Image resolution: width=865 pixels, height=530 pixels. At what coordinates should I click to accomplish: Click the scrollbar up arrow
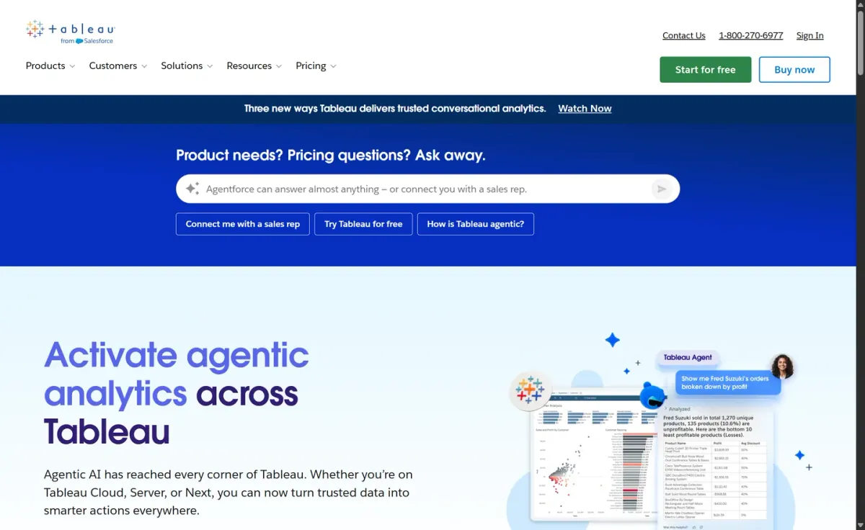tap(859, 5)
